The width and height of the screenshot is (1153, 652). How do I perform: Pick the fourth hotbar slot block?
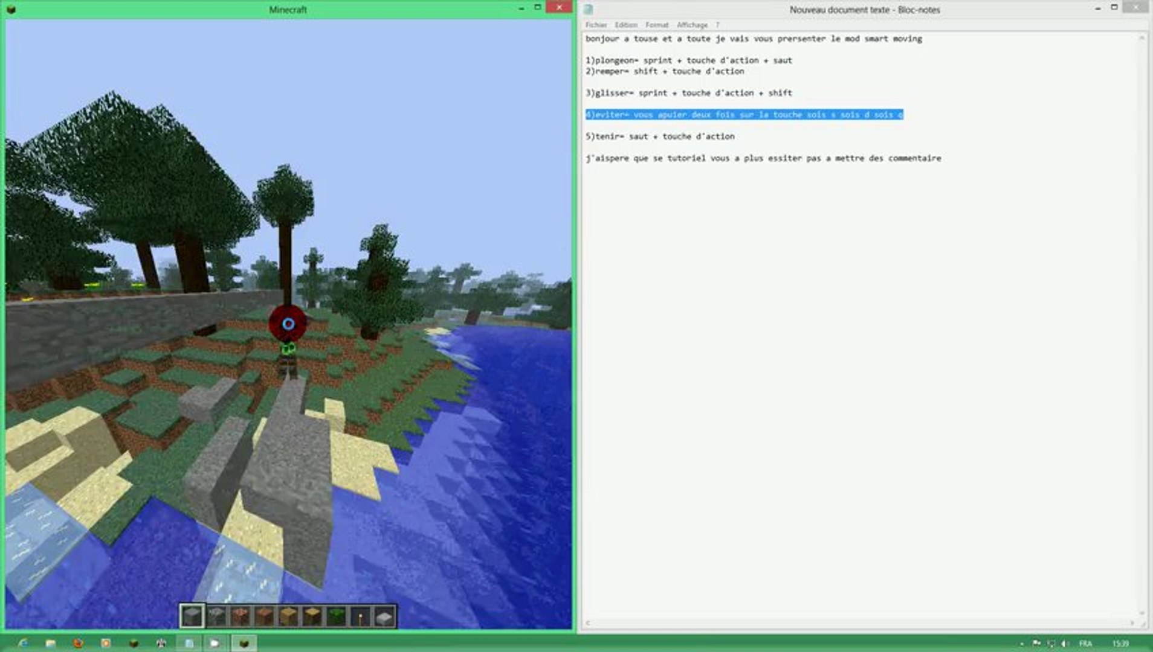pos(264,616)
